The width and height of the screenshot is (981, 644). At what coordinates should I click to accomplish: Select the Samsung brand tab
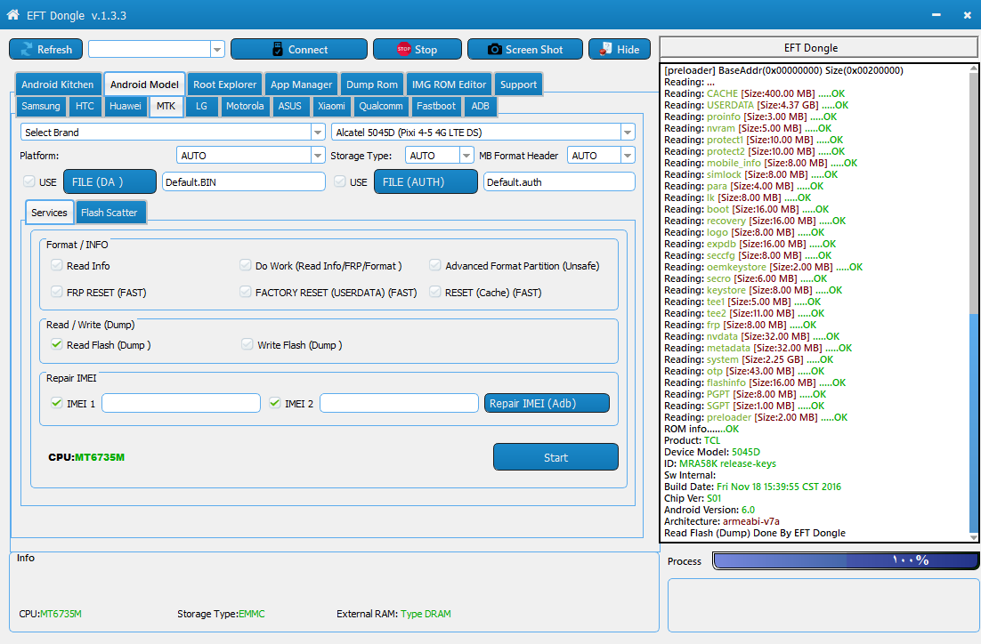pyautogui.click(x=41, y=106)
